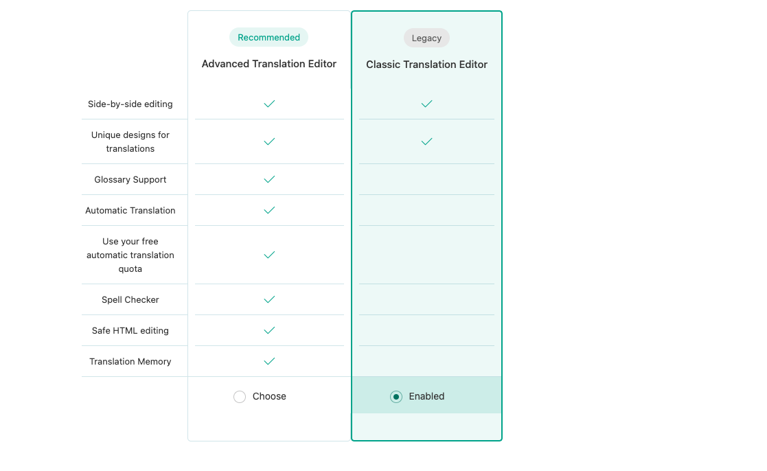The width and height of the screenshot is (767, 471).
Task: Click the Glossary Support row label
Action: (x=130, y=179)
